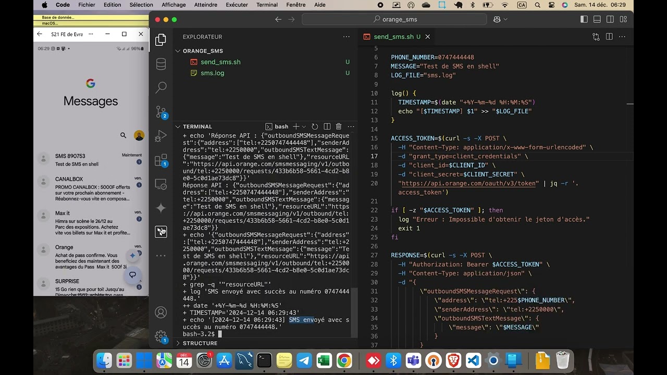Expand the STRUCTURE section
Image resolution: width=667 pixels, height=375 pixels.
click(x=200, y=343)
